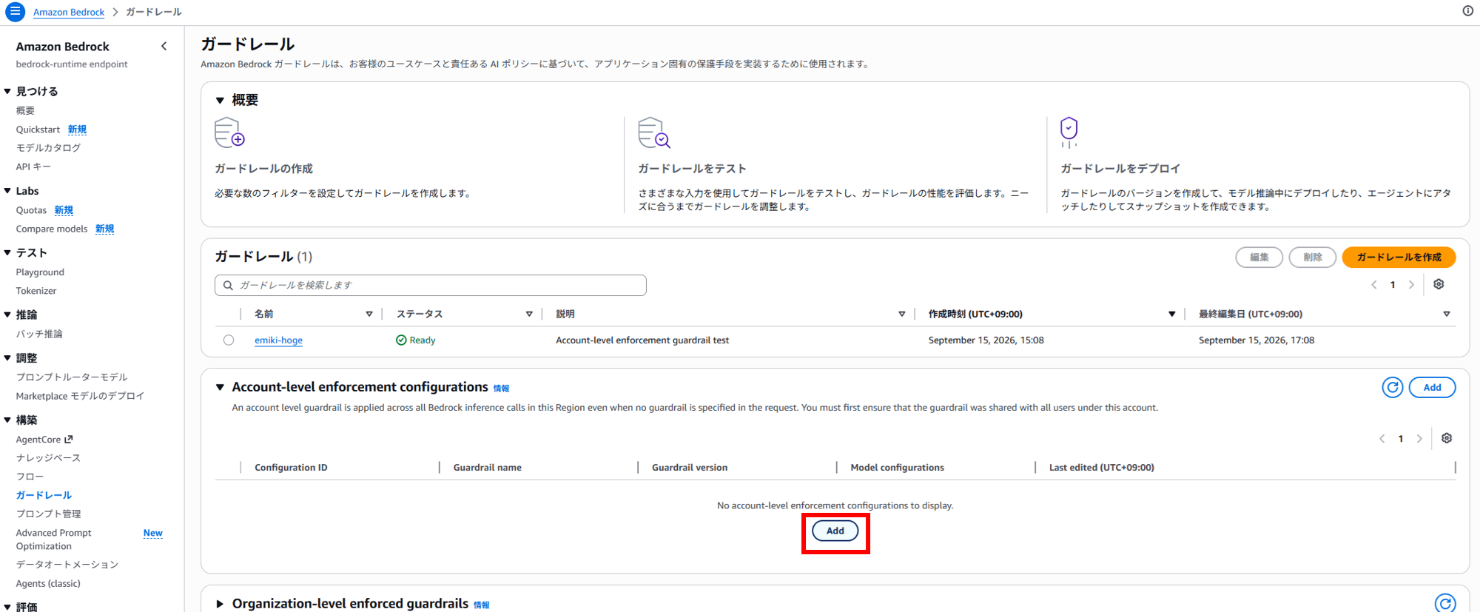Click the Add button under the empty table
Viewport: 1480px width, 612px height.
(835, 531)
